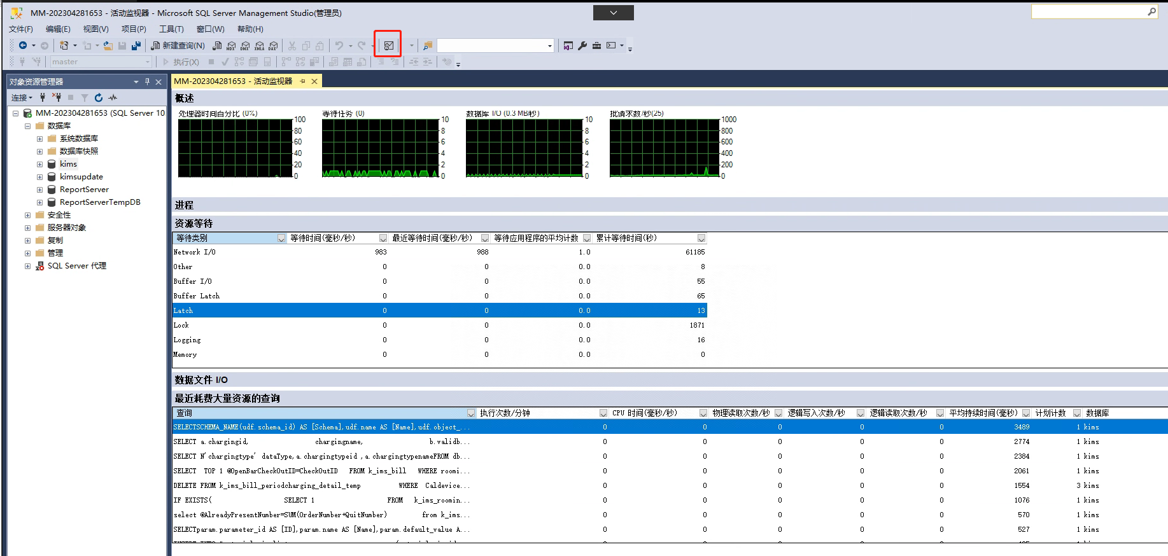
Task: Open the Object Explorer window position dropdown
Action: 136,81
